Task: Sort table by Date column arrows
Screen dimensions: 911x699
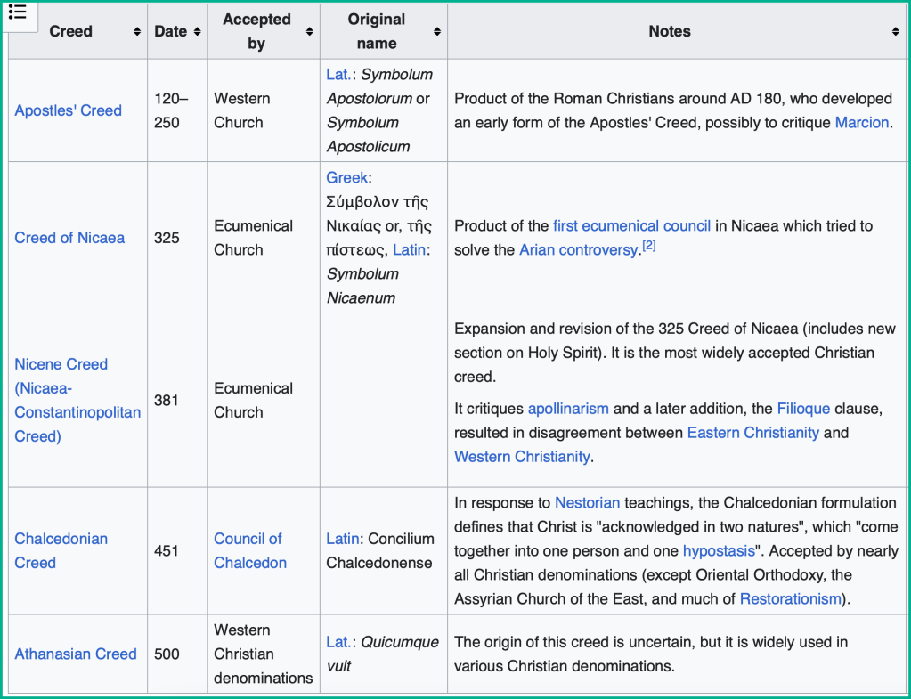Action: (197, 32)
